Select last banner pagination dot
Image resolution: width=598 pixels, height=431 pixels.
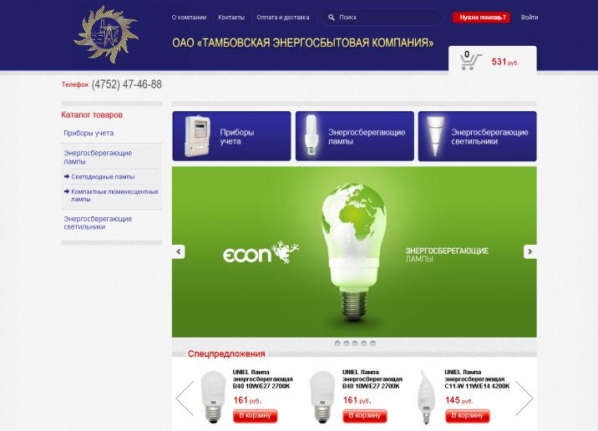click(x=372, y=343)
